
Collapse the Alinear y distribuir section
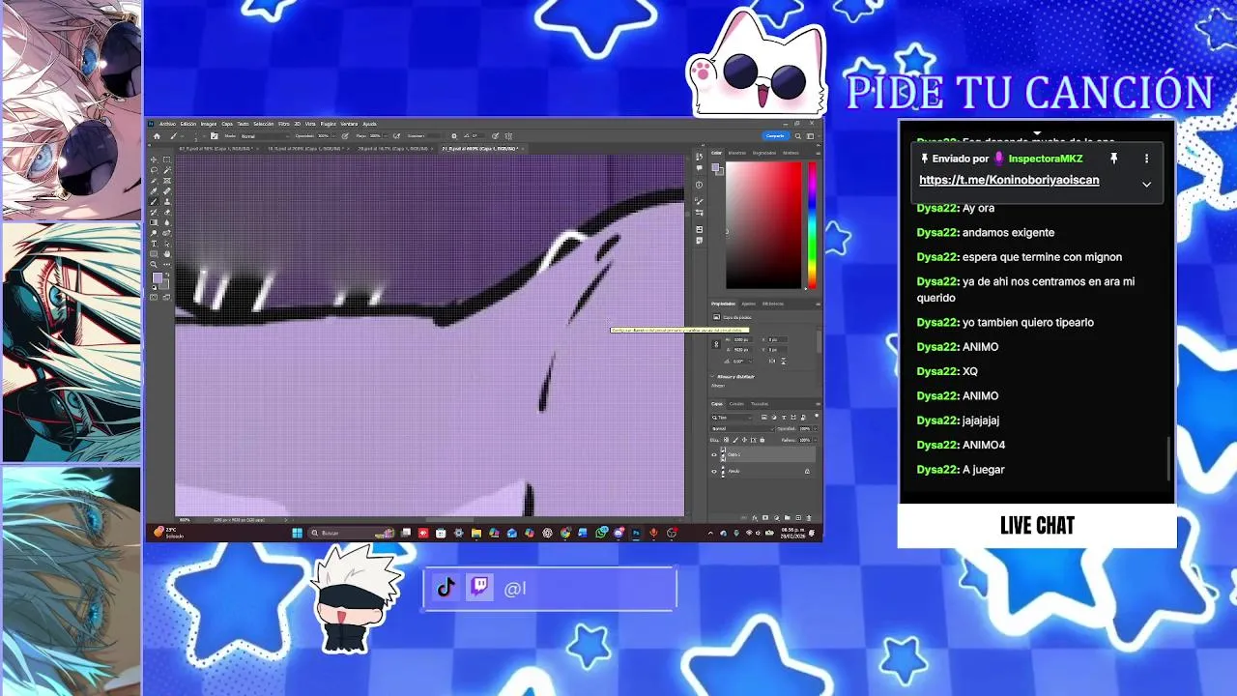point(713,376)
